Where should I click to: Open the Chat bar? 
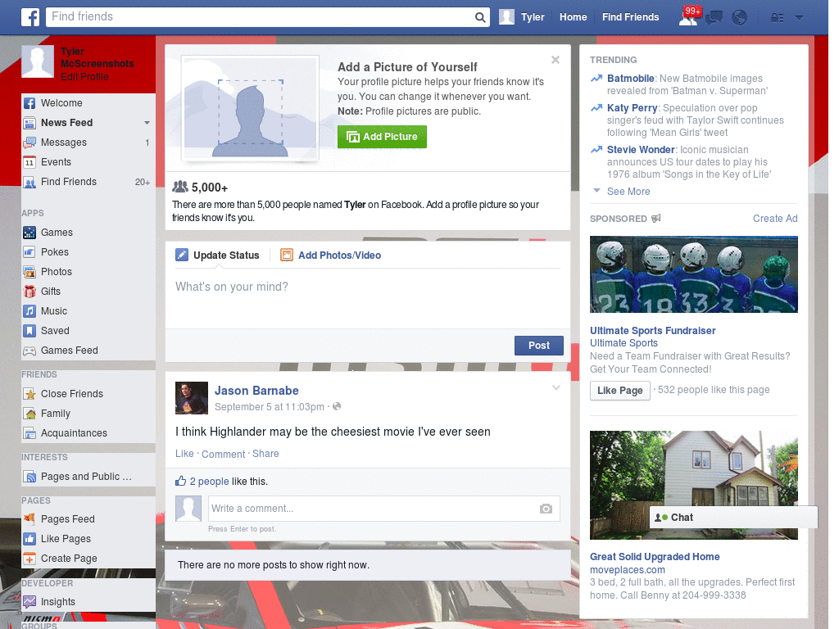[733, 518]
